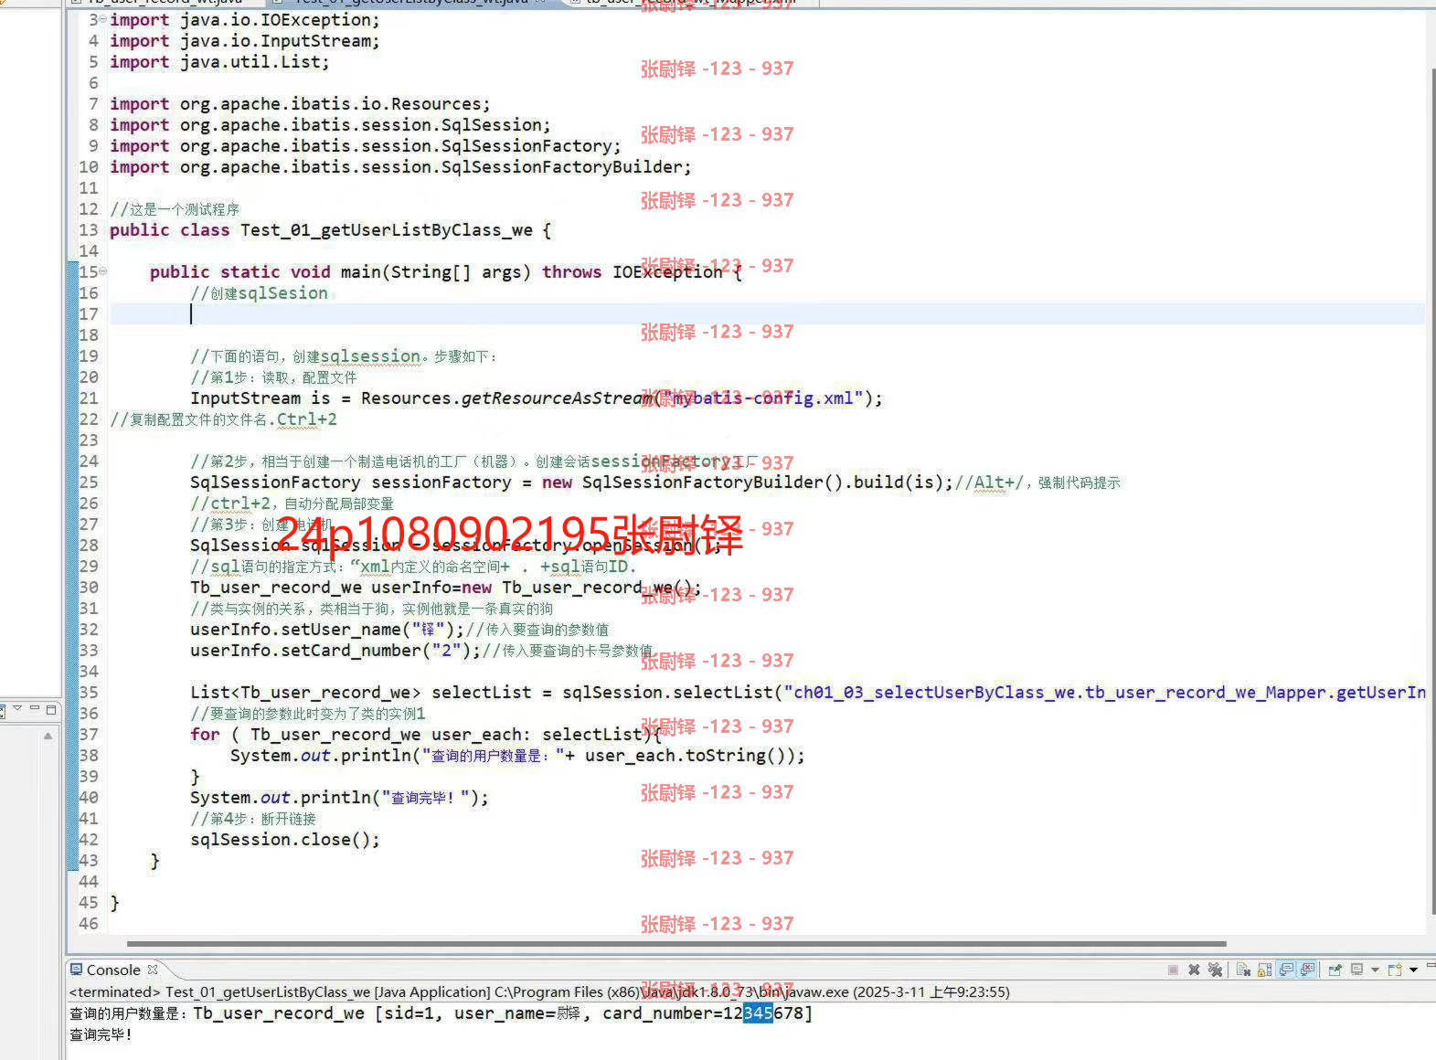Click 'for' keyword on line 37
This screenshot has width=1436, height=1060.
pyautogui.click(x=205, y=735)
